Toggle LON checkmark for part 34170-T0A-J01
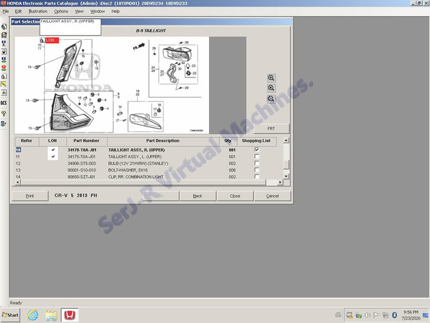 pyautogui.click(x=53, y=149)
